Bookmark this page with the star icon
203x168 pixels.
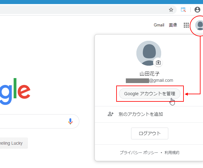(x=171, y=10)
